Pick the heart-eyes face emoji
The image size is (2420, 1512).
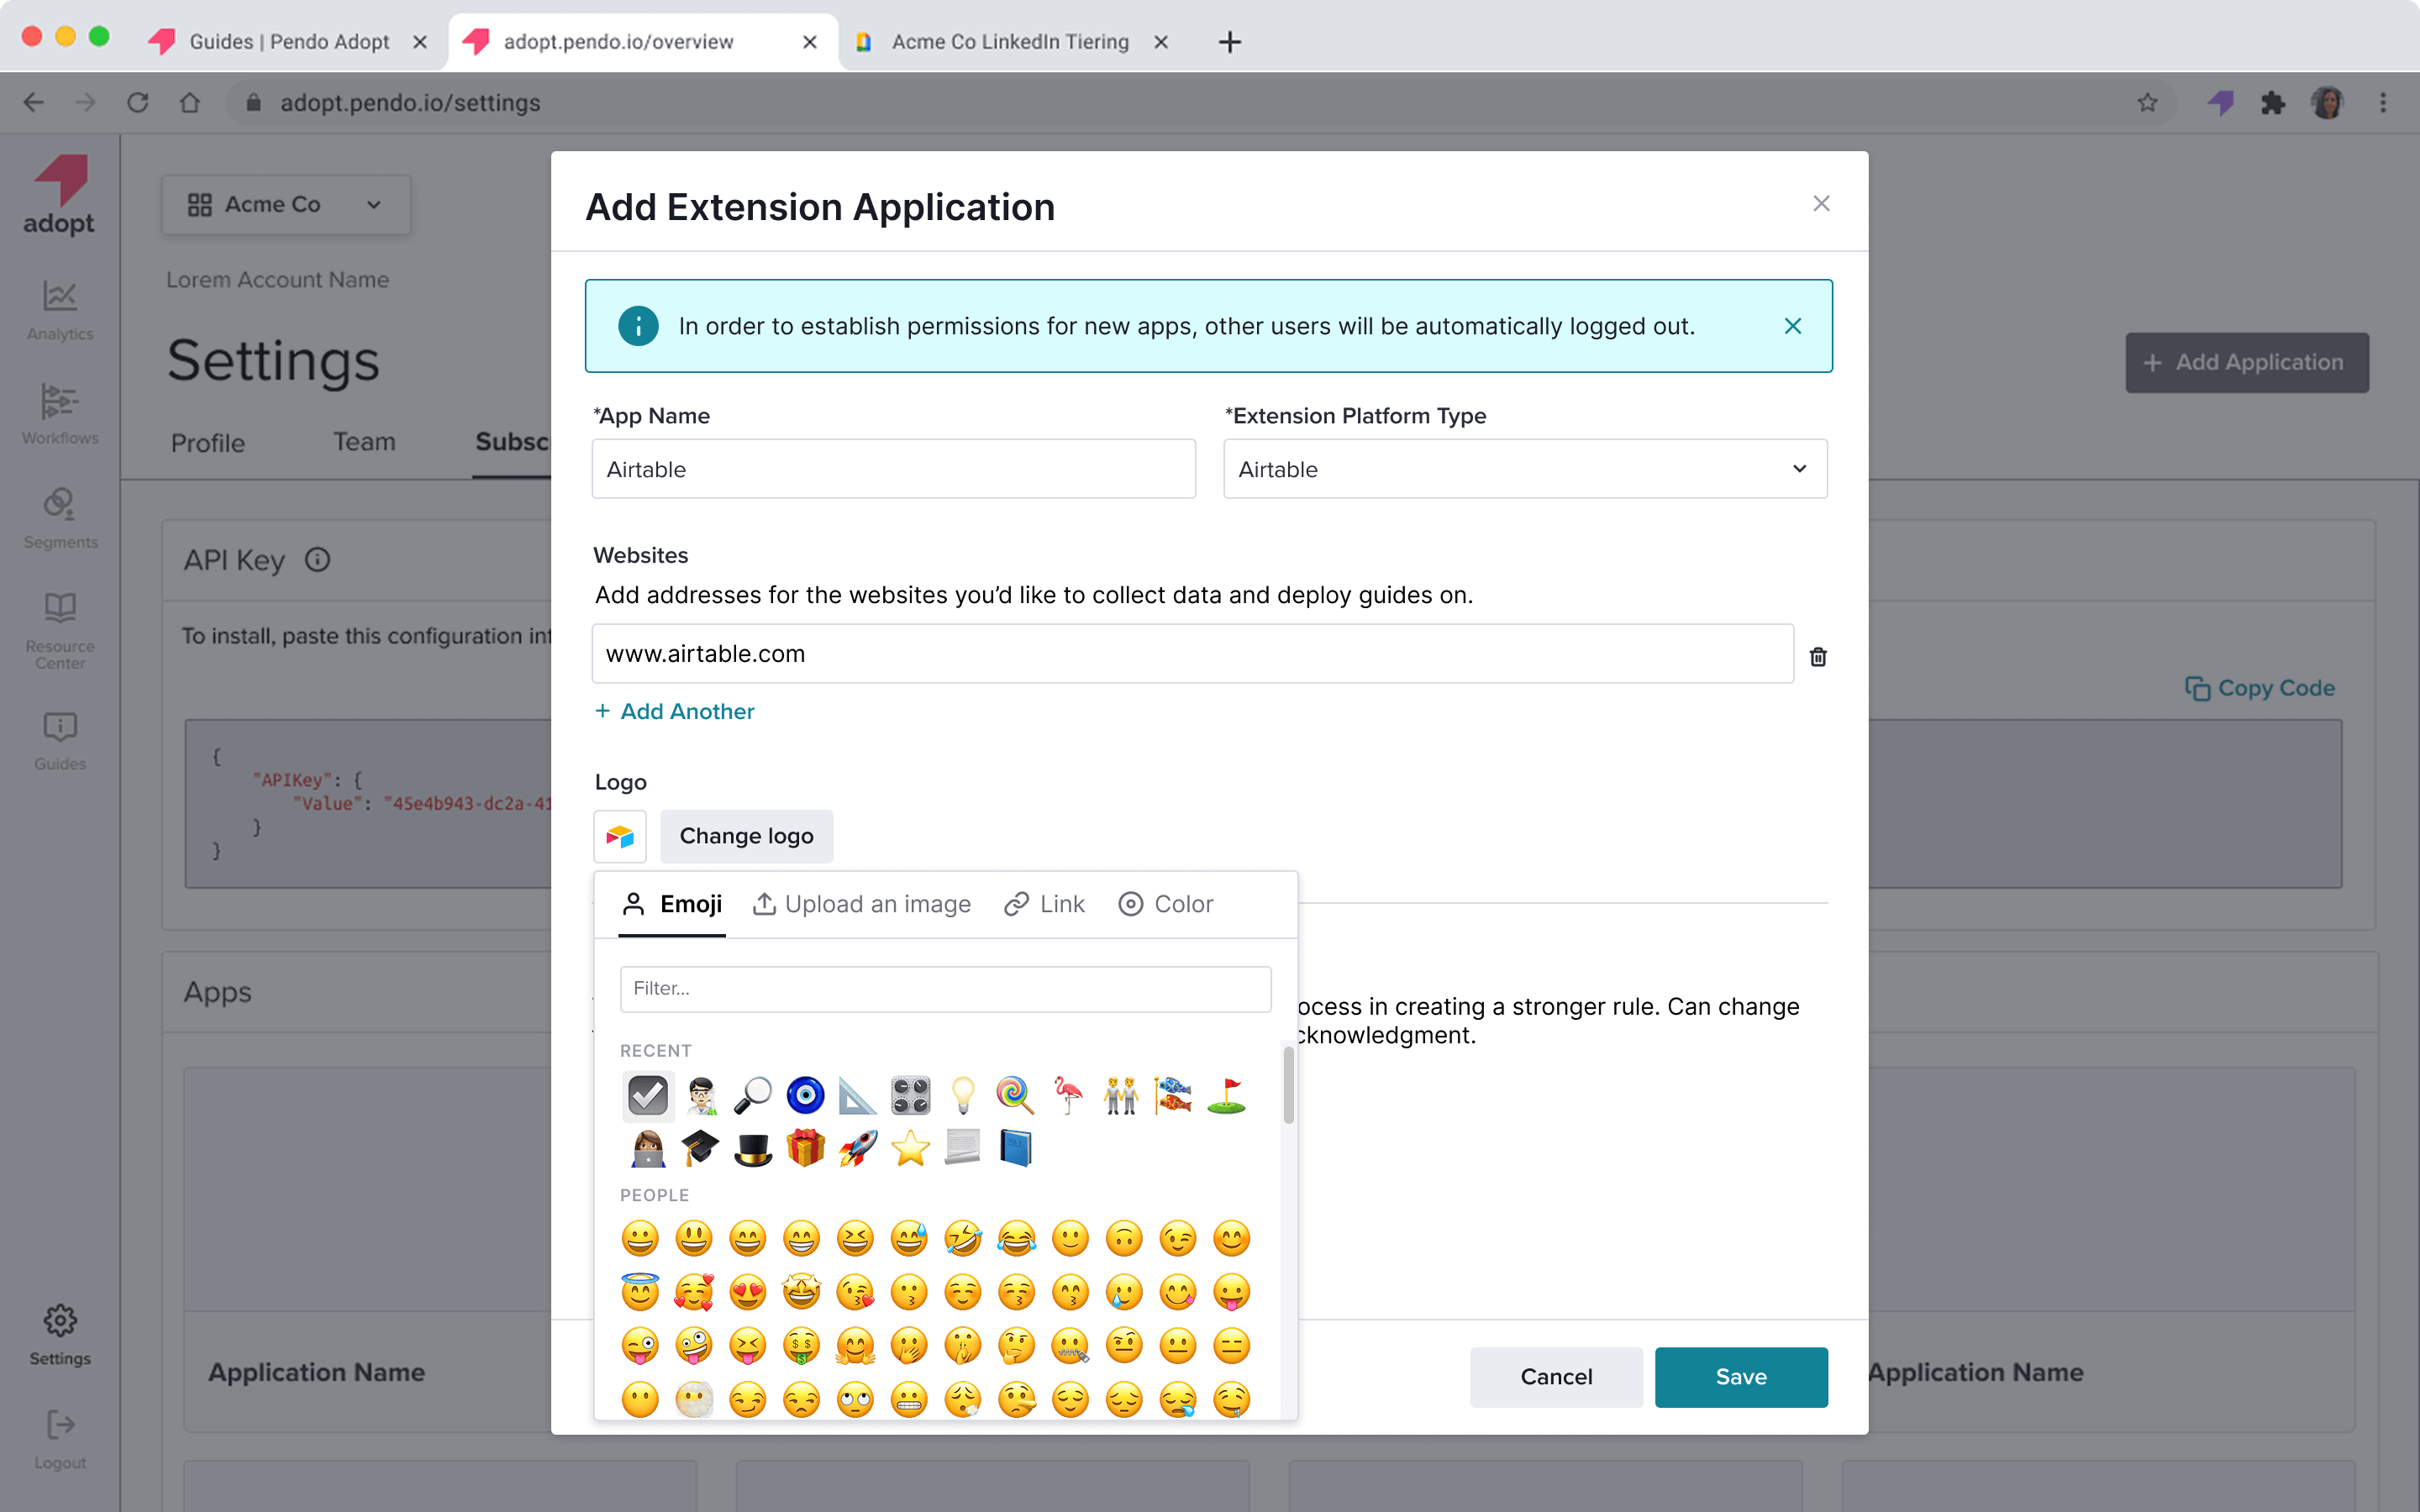click(x=747, y=1292)
